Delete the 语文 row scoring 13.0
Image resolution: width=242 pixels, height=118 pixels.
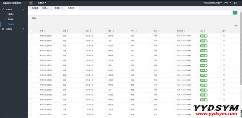224,51
